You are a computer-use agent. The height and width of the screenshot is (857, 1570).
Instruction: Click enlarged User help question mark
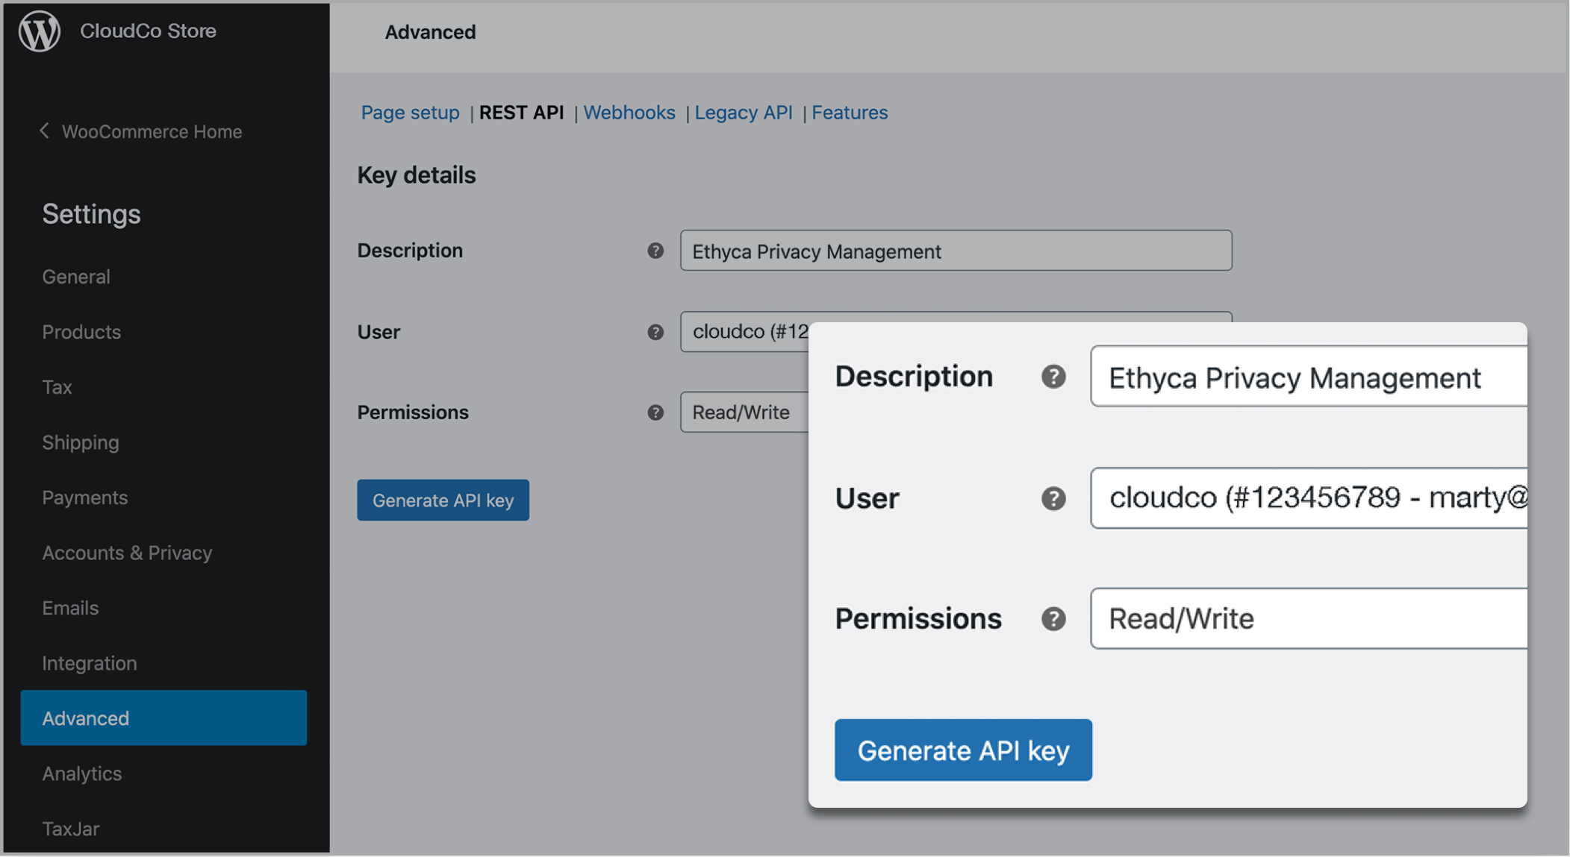point(1053,498)
